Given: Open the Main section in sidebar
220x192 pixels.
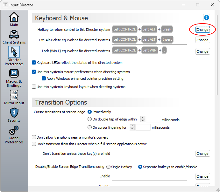Looking at the screenshot, I should pyautogui.click(x=14, y=19).
